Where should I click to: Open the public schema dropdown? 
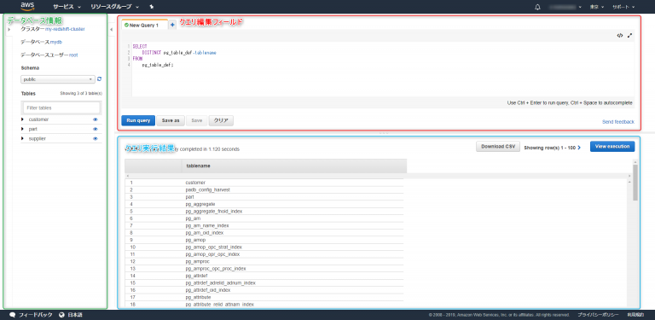(x=58, y=79)
